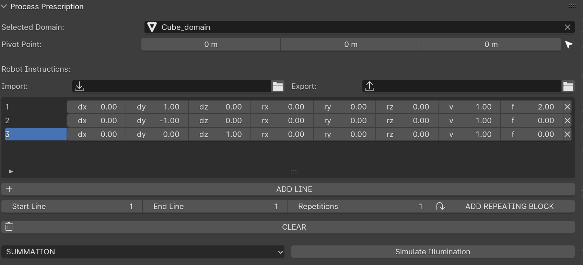
Task: Select instruction row 1
Action: point(36,107)
